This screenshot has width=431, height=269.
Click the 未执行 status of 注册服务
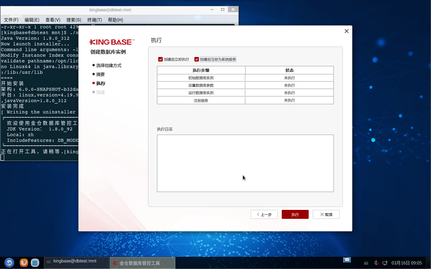(x=290, y=100)
